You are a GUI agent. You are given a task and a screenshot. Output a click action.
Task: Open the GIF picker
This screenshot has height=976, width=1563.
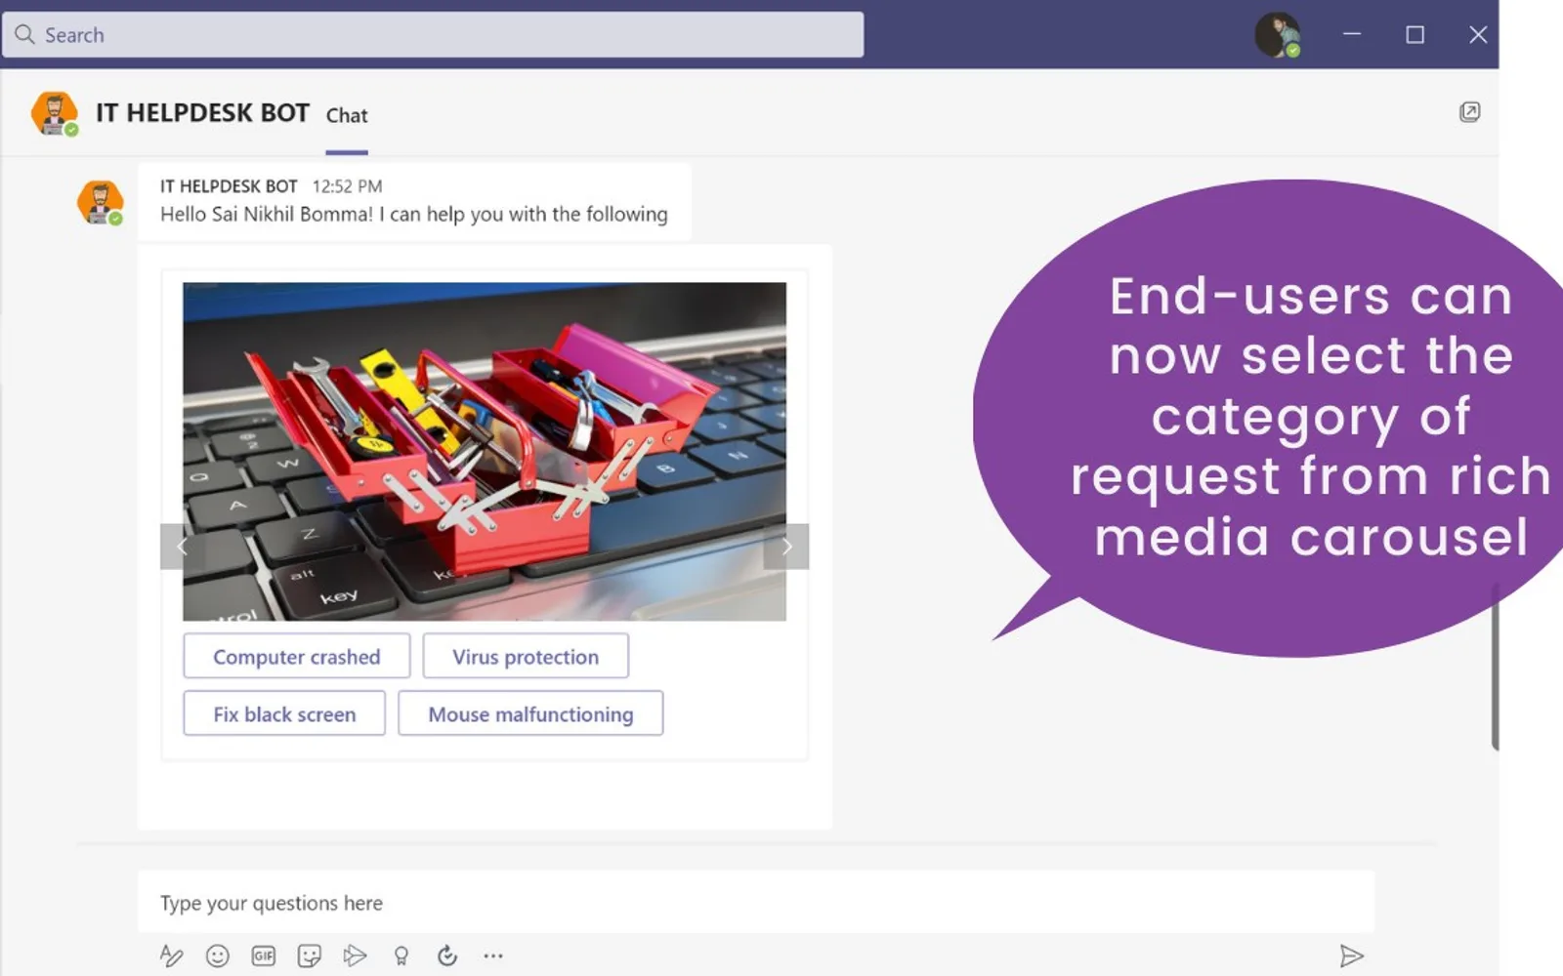pyautogui.click(x=264, y=956)
